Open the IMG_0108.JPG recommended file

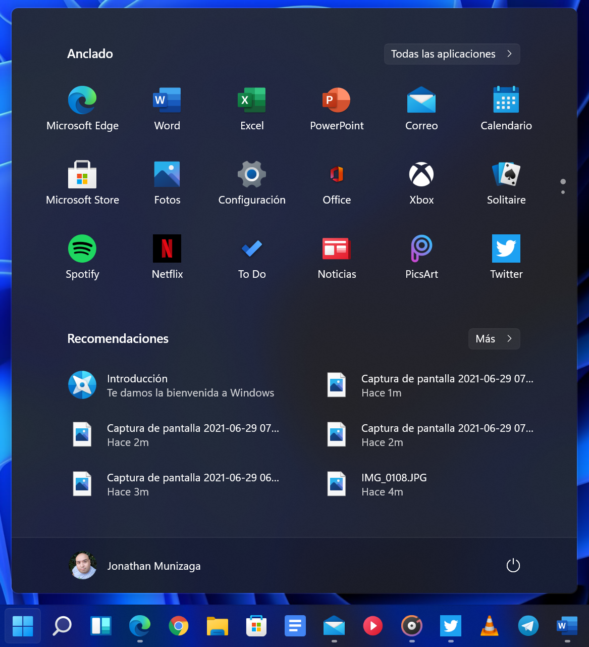[x=394, y=484]
